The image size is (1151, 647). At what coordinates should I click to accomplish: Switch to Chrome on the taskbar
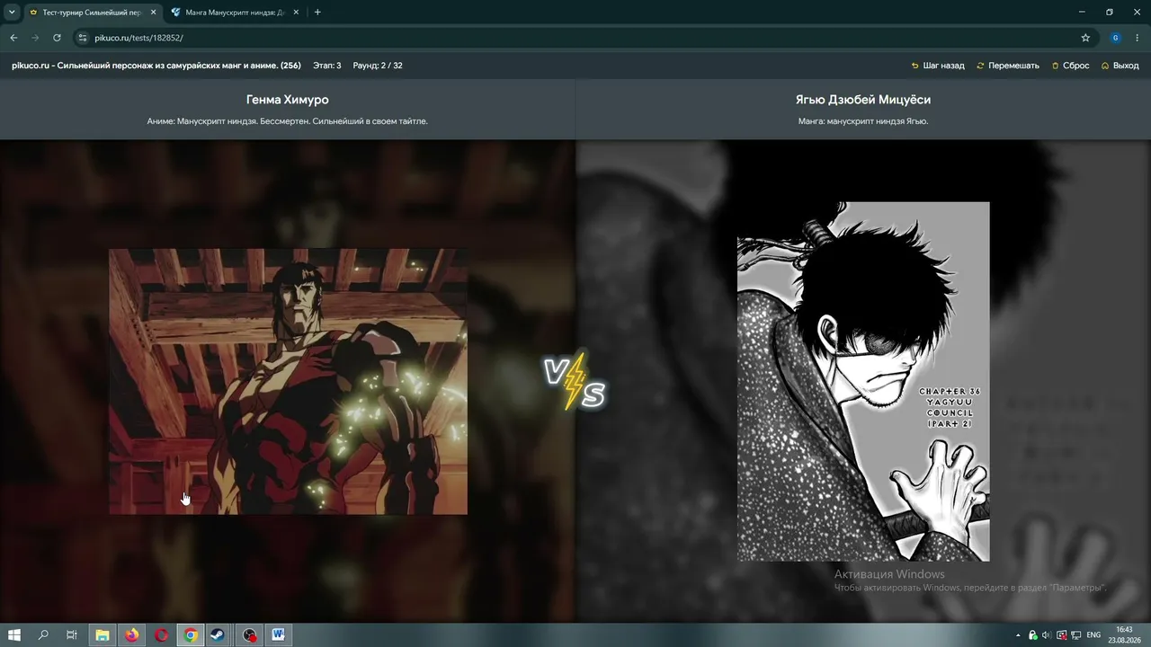point(191,635)
